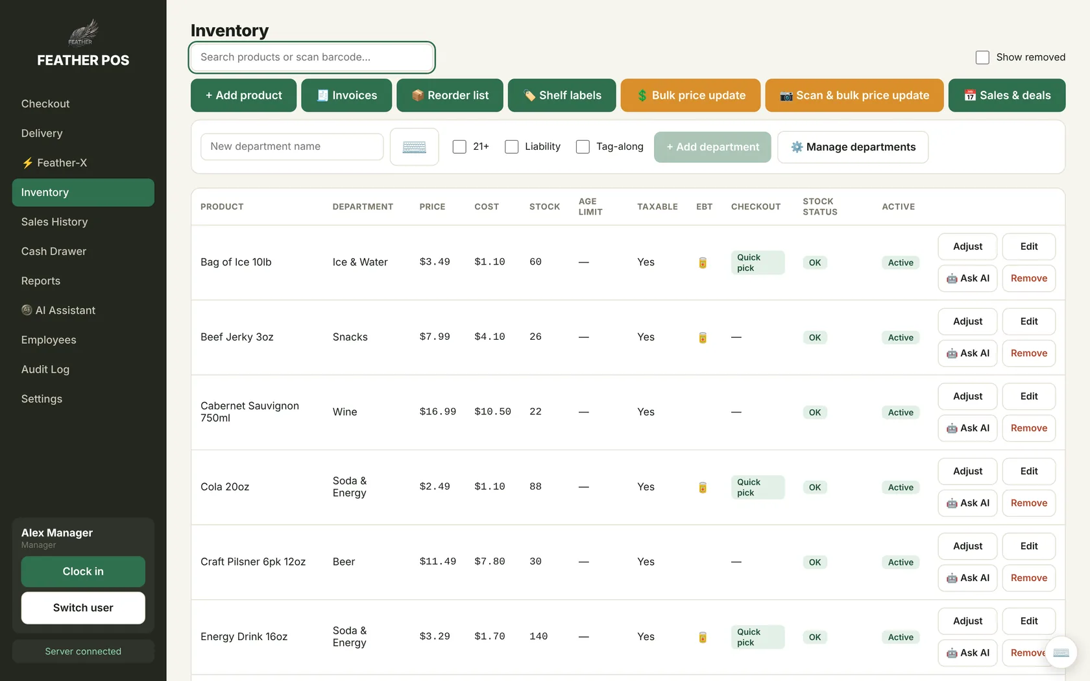Click the EBT icon for Beef Jerky 3oz
The width and height of the screenshot is (1090, 681).
703,337
